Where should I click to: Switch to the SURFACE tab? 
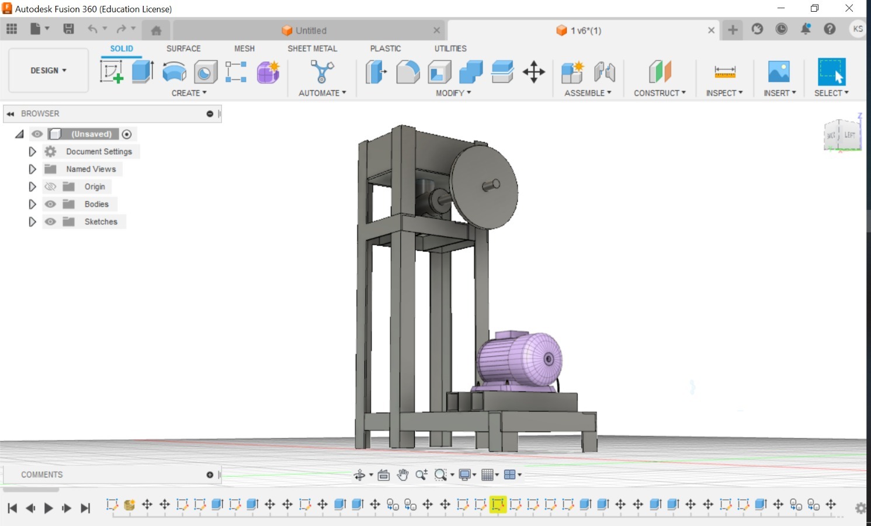coord(183,49)
